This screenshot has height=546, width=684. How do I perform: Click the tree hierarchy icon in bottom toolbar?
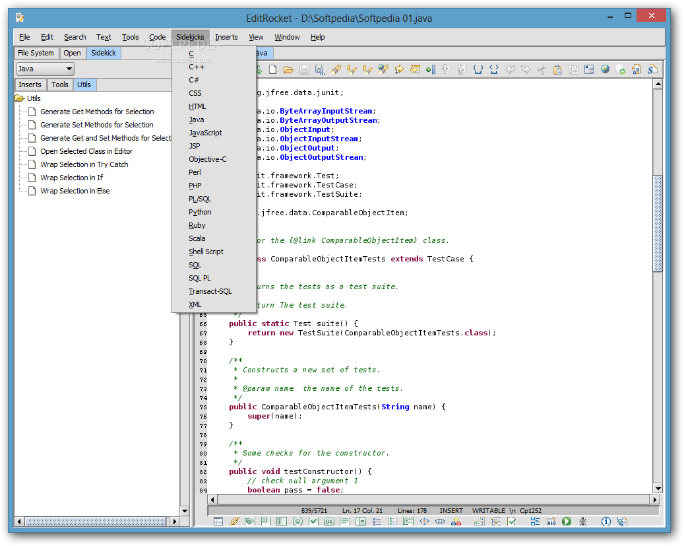tap(495, 521)
